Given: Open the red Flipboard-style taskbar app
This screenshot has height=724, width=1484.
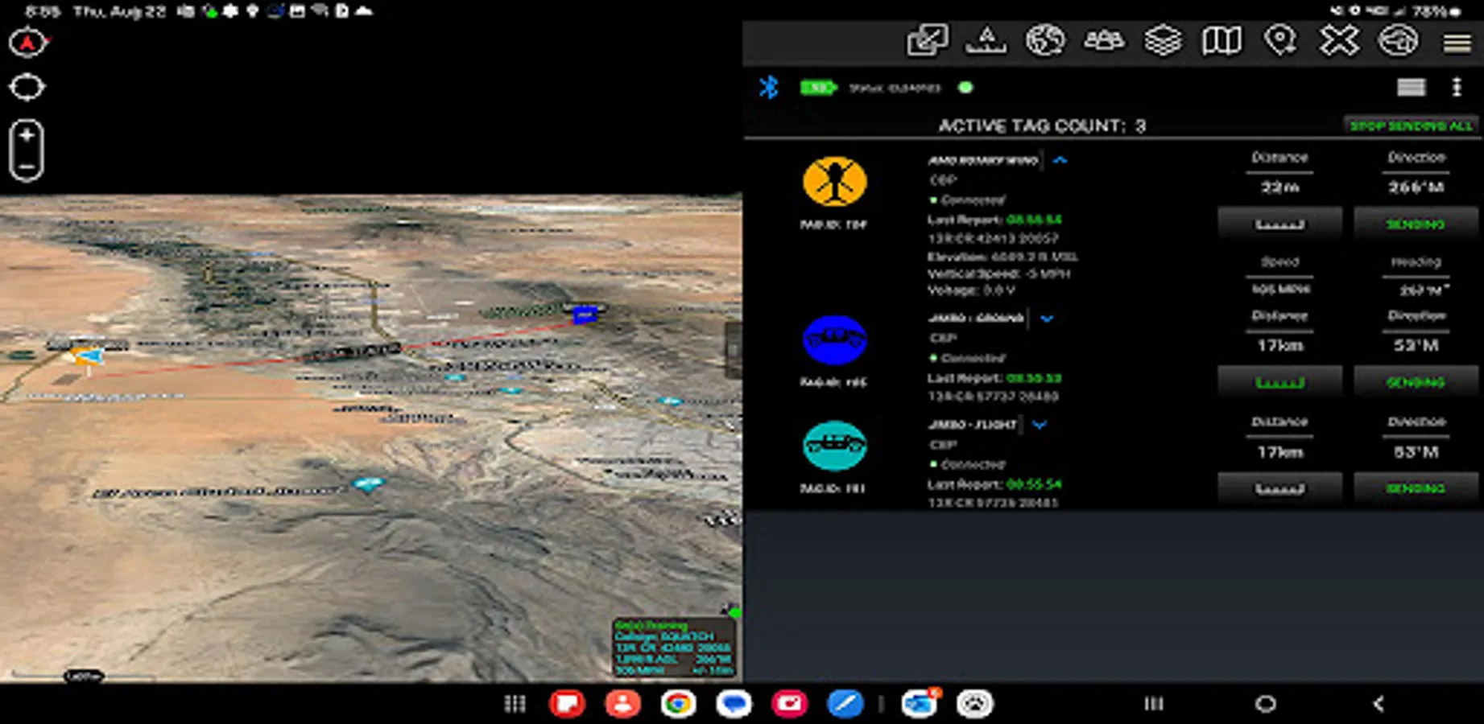Looking at the screenshot, I should [x=567, y=704].
